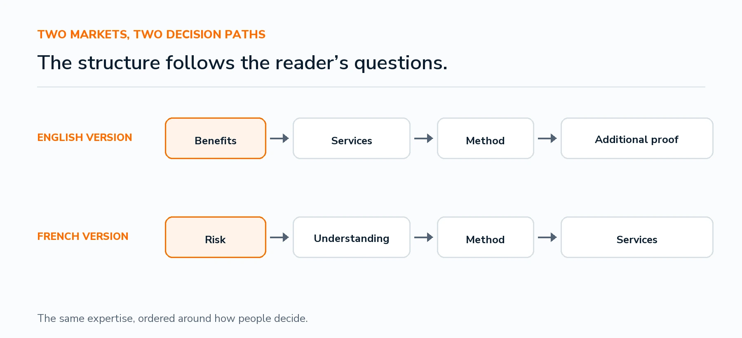The height and width of the screenshot is (338, 742).
Task: Click arrow between Services and Method, English row
Action: pyautogui.click(x=424, y=138)
